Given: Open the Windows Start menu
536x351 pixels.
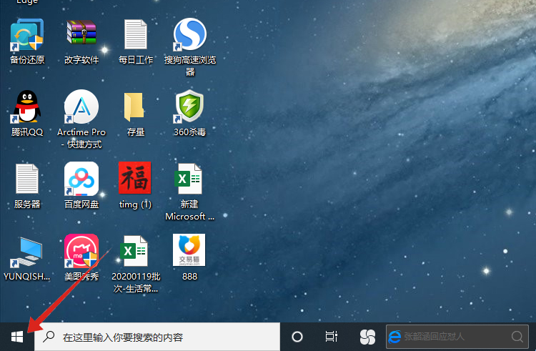Looking at the screenshot, I should 16,337.
